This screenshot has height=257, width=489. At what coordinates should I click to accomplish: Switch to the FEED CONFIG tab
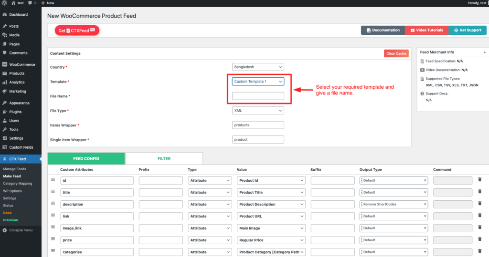coord(86,159)
